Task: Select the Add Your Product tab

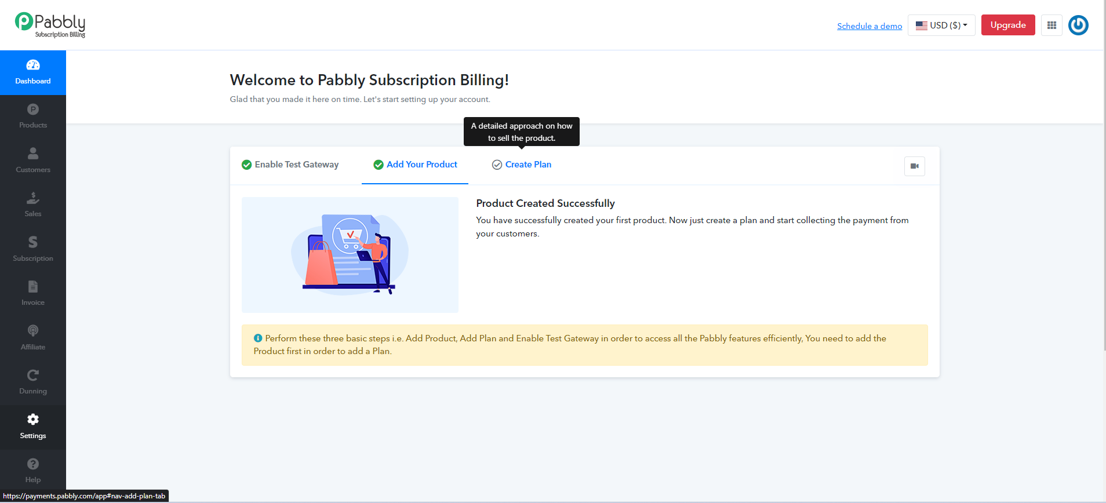Action: pos(415,165)
